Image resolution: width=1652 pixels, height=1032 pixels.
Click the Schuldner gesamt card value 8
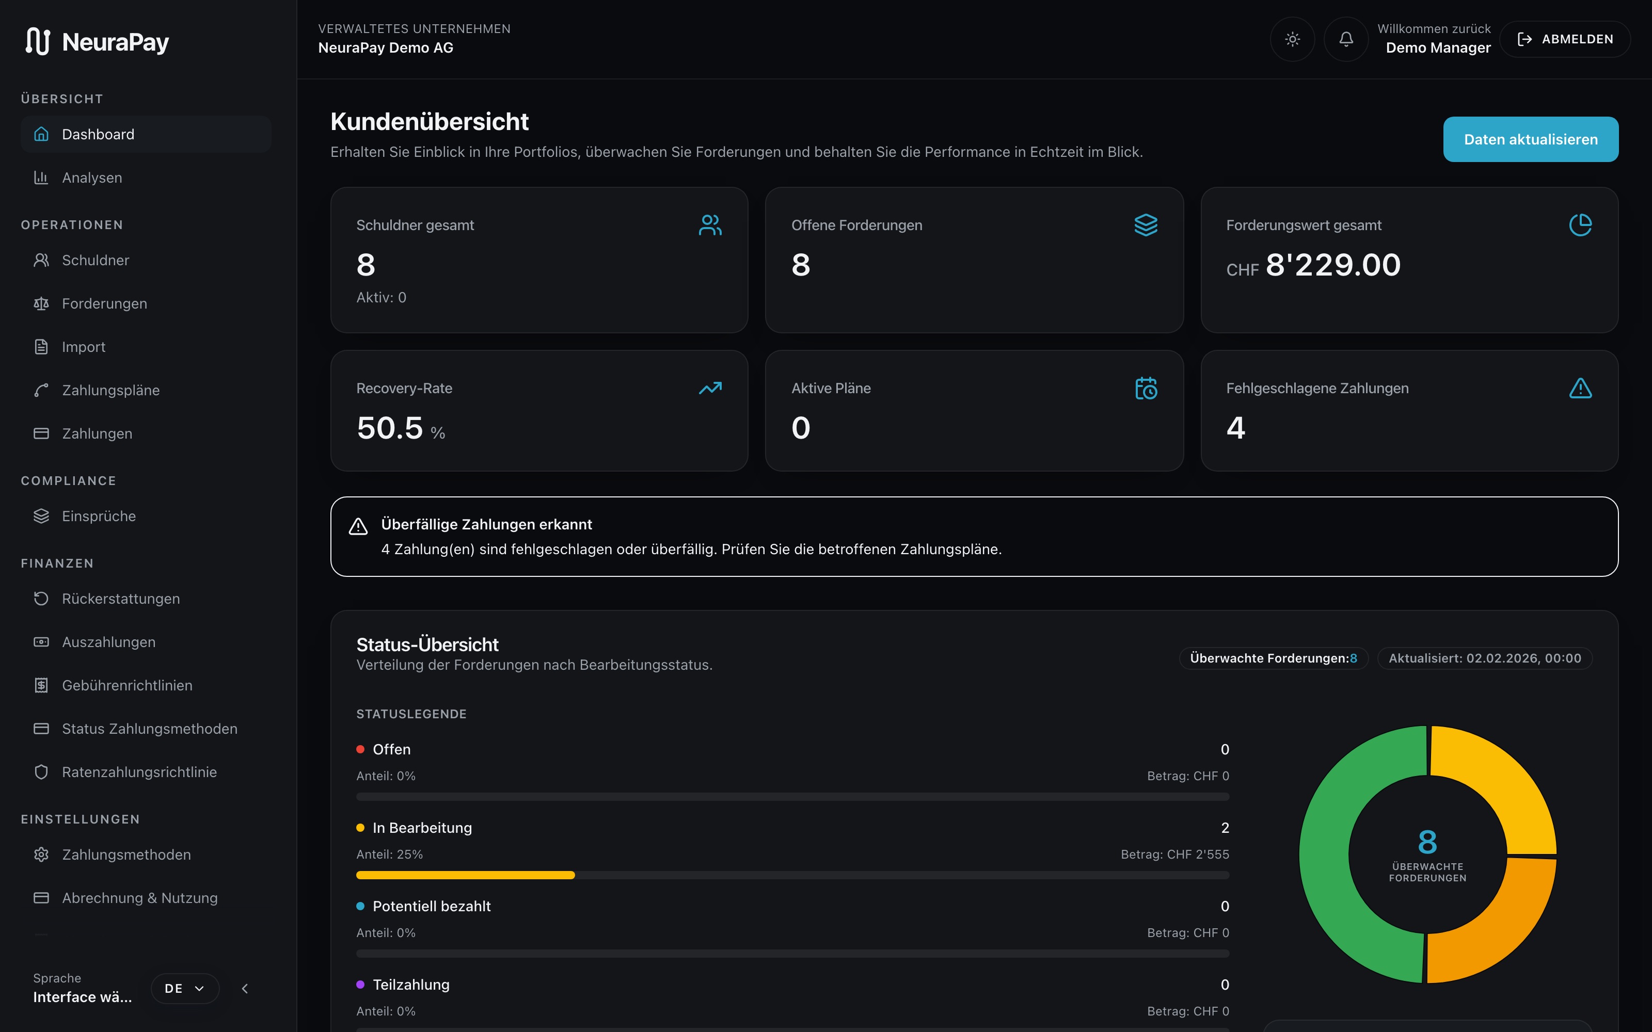pos(366,265)
